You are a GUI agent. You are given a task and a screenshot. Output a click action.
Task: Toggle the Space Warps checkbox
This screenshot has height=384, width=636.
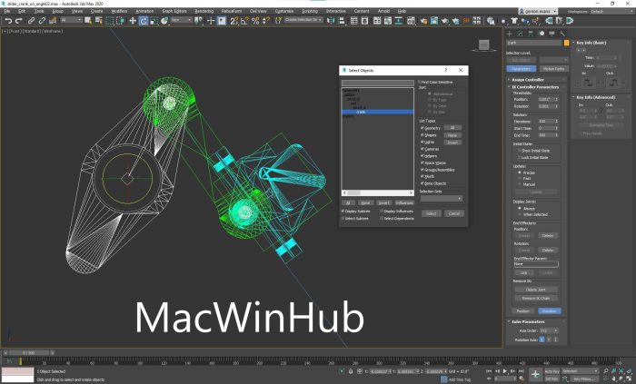coord(422,162)
